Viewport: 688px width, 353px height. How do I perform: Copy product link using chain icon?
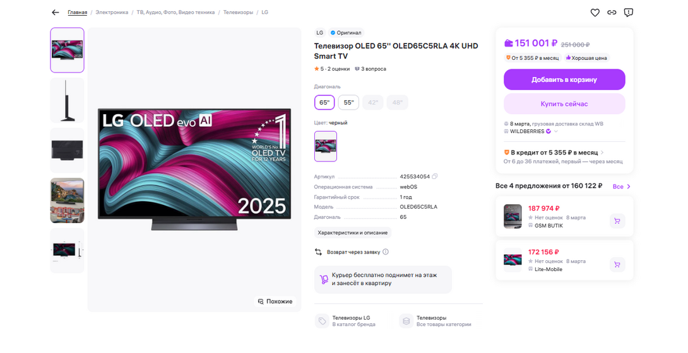coord(612,13)
